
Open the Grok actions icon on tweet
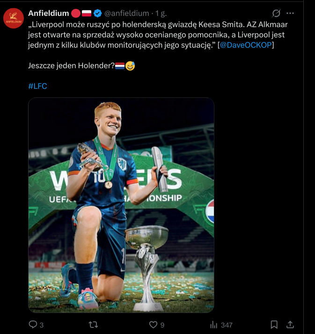[x=276, y=13]
